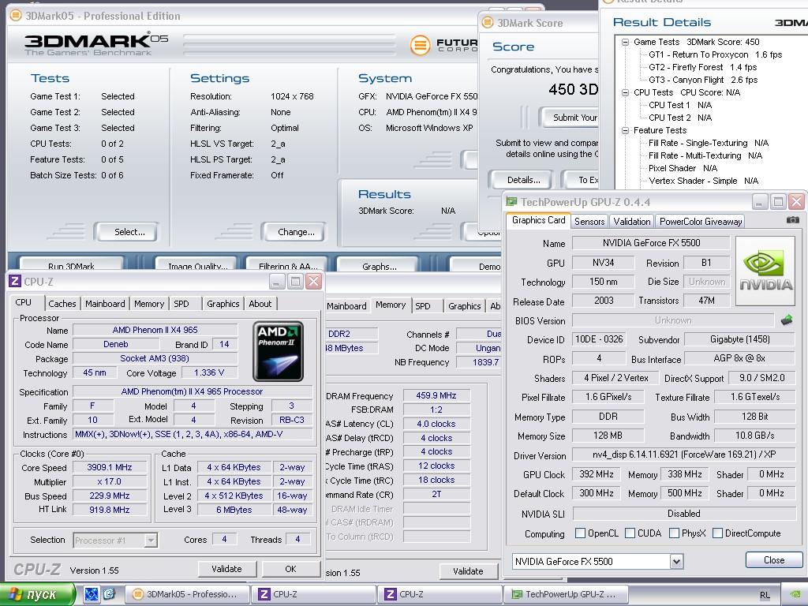The width and height of the screenshot is (808, 606).
Task: Click the Futuremark logo icon in 3DMark05
Action: (x=420, y=45)
